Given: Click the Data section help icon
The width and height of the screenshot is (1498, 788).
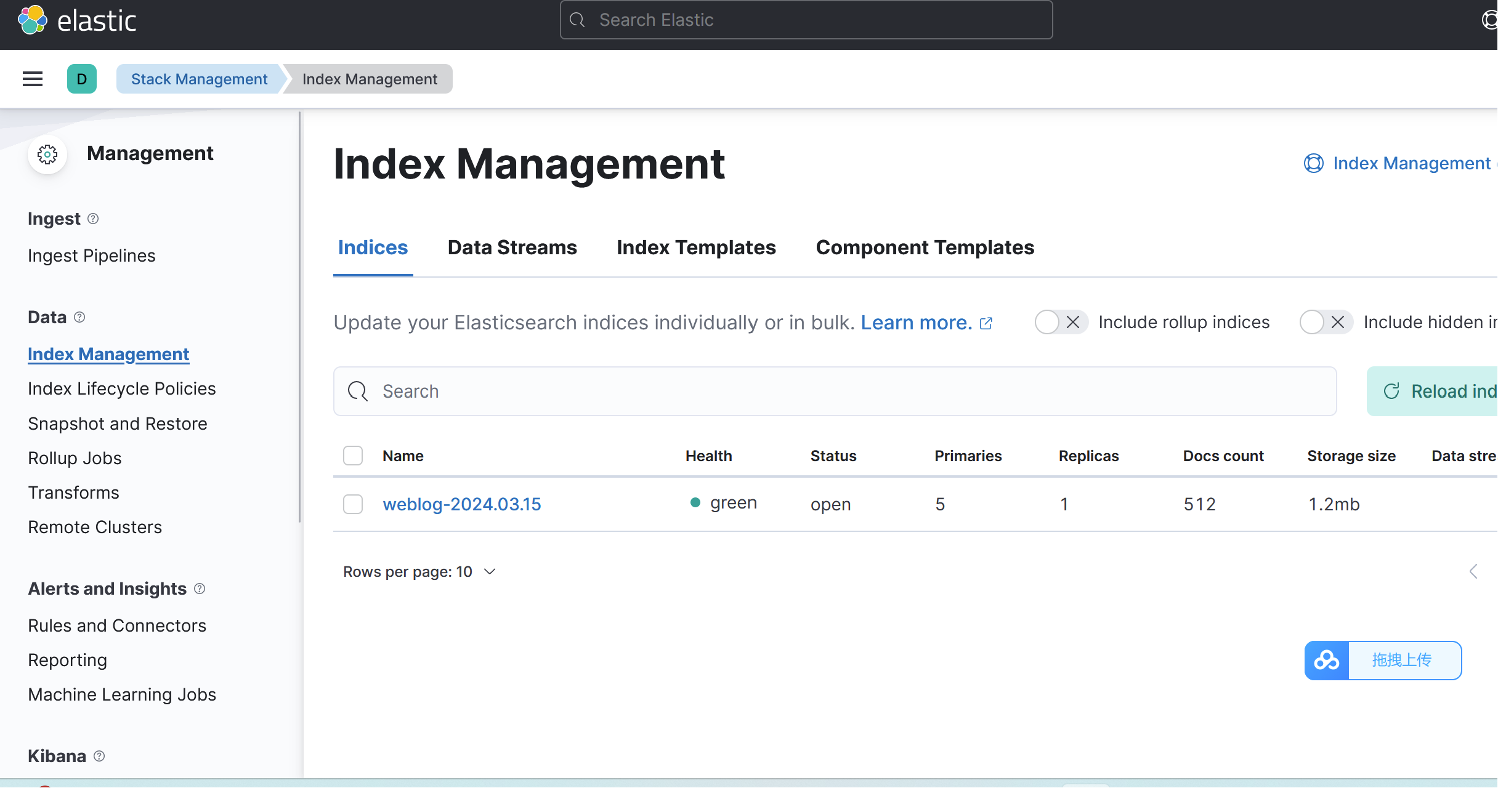Looking at the screenshot, I should point(79,317).
